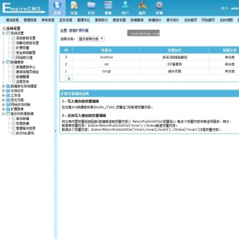Click the icp variable name cell
The height and width of the screenshot is (239, 239).
[x=106, y=64]
